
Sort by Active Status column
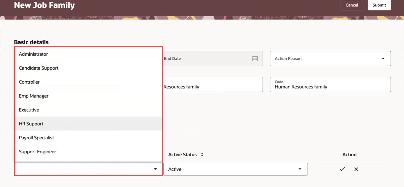click(x=202, y=154)
